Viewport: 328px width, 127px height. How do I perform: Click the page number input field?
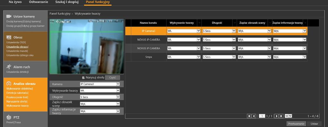[262, 116]
